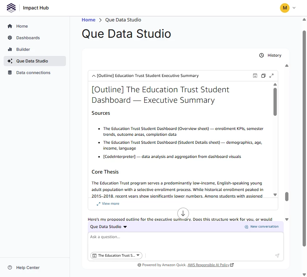Click the Que Data Studio breadcrumb text

[x=123, y=20]
